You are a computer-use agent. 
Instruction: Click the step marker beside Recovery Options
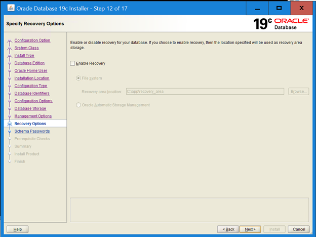10,124
